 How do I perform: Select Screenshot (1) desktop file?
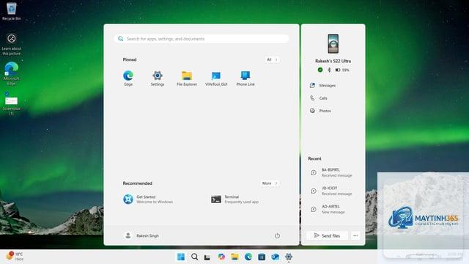click(12, 103)
